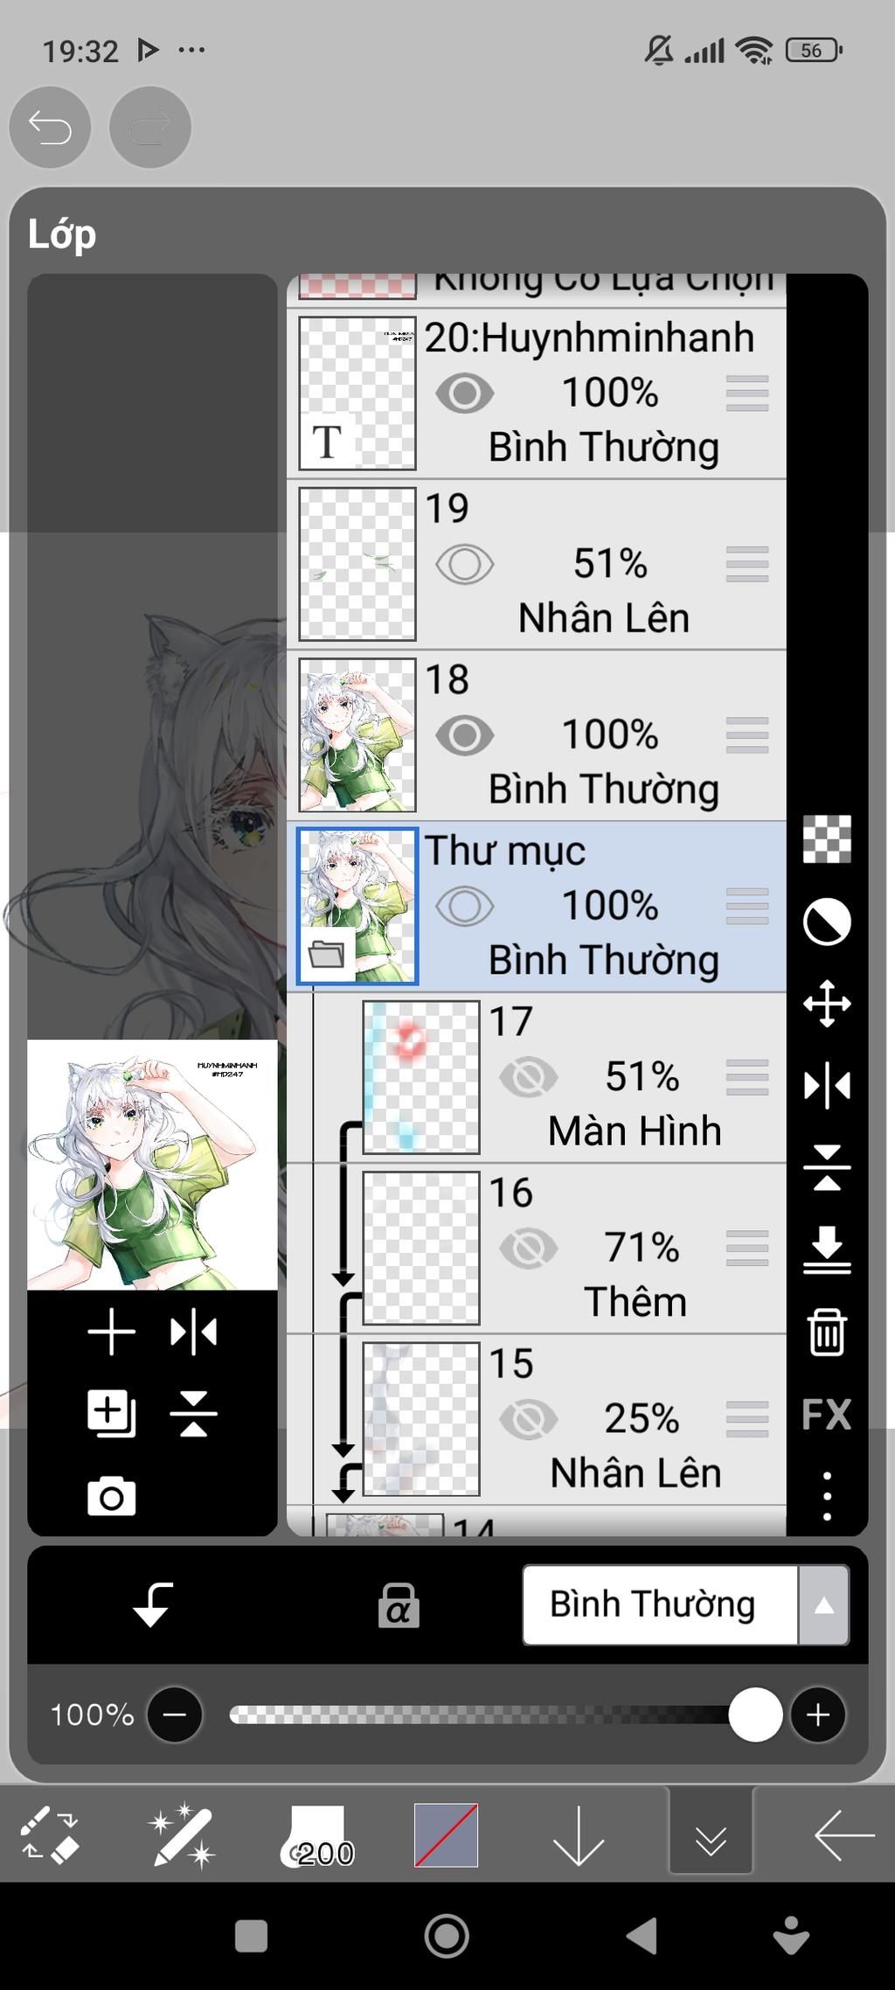Open the FX filter menu
The height and width of the screenshot is (1990, 895).
[826, 1414]
